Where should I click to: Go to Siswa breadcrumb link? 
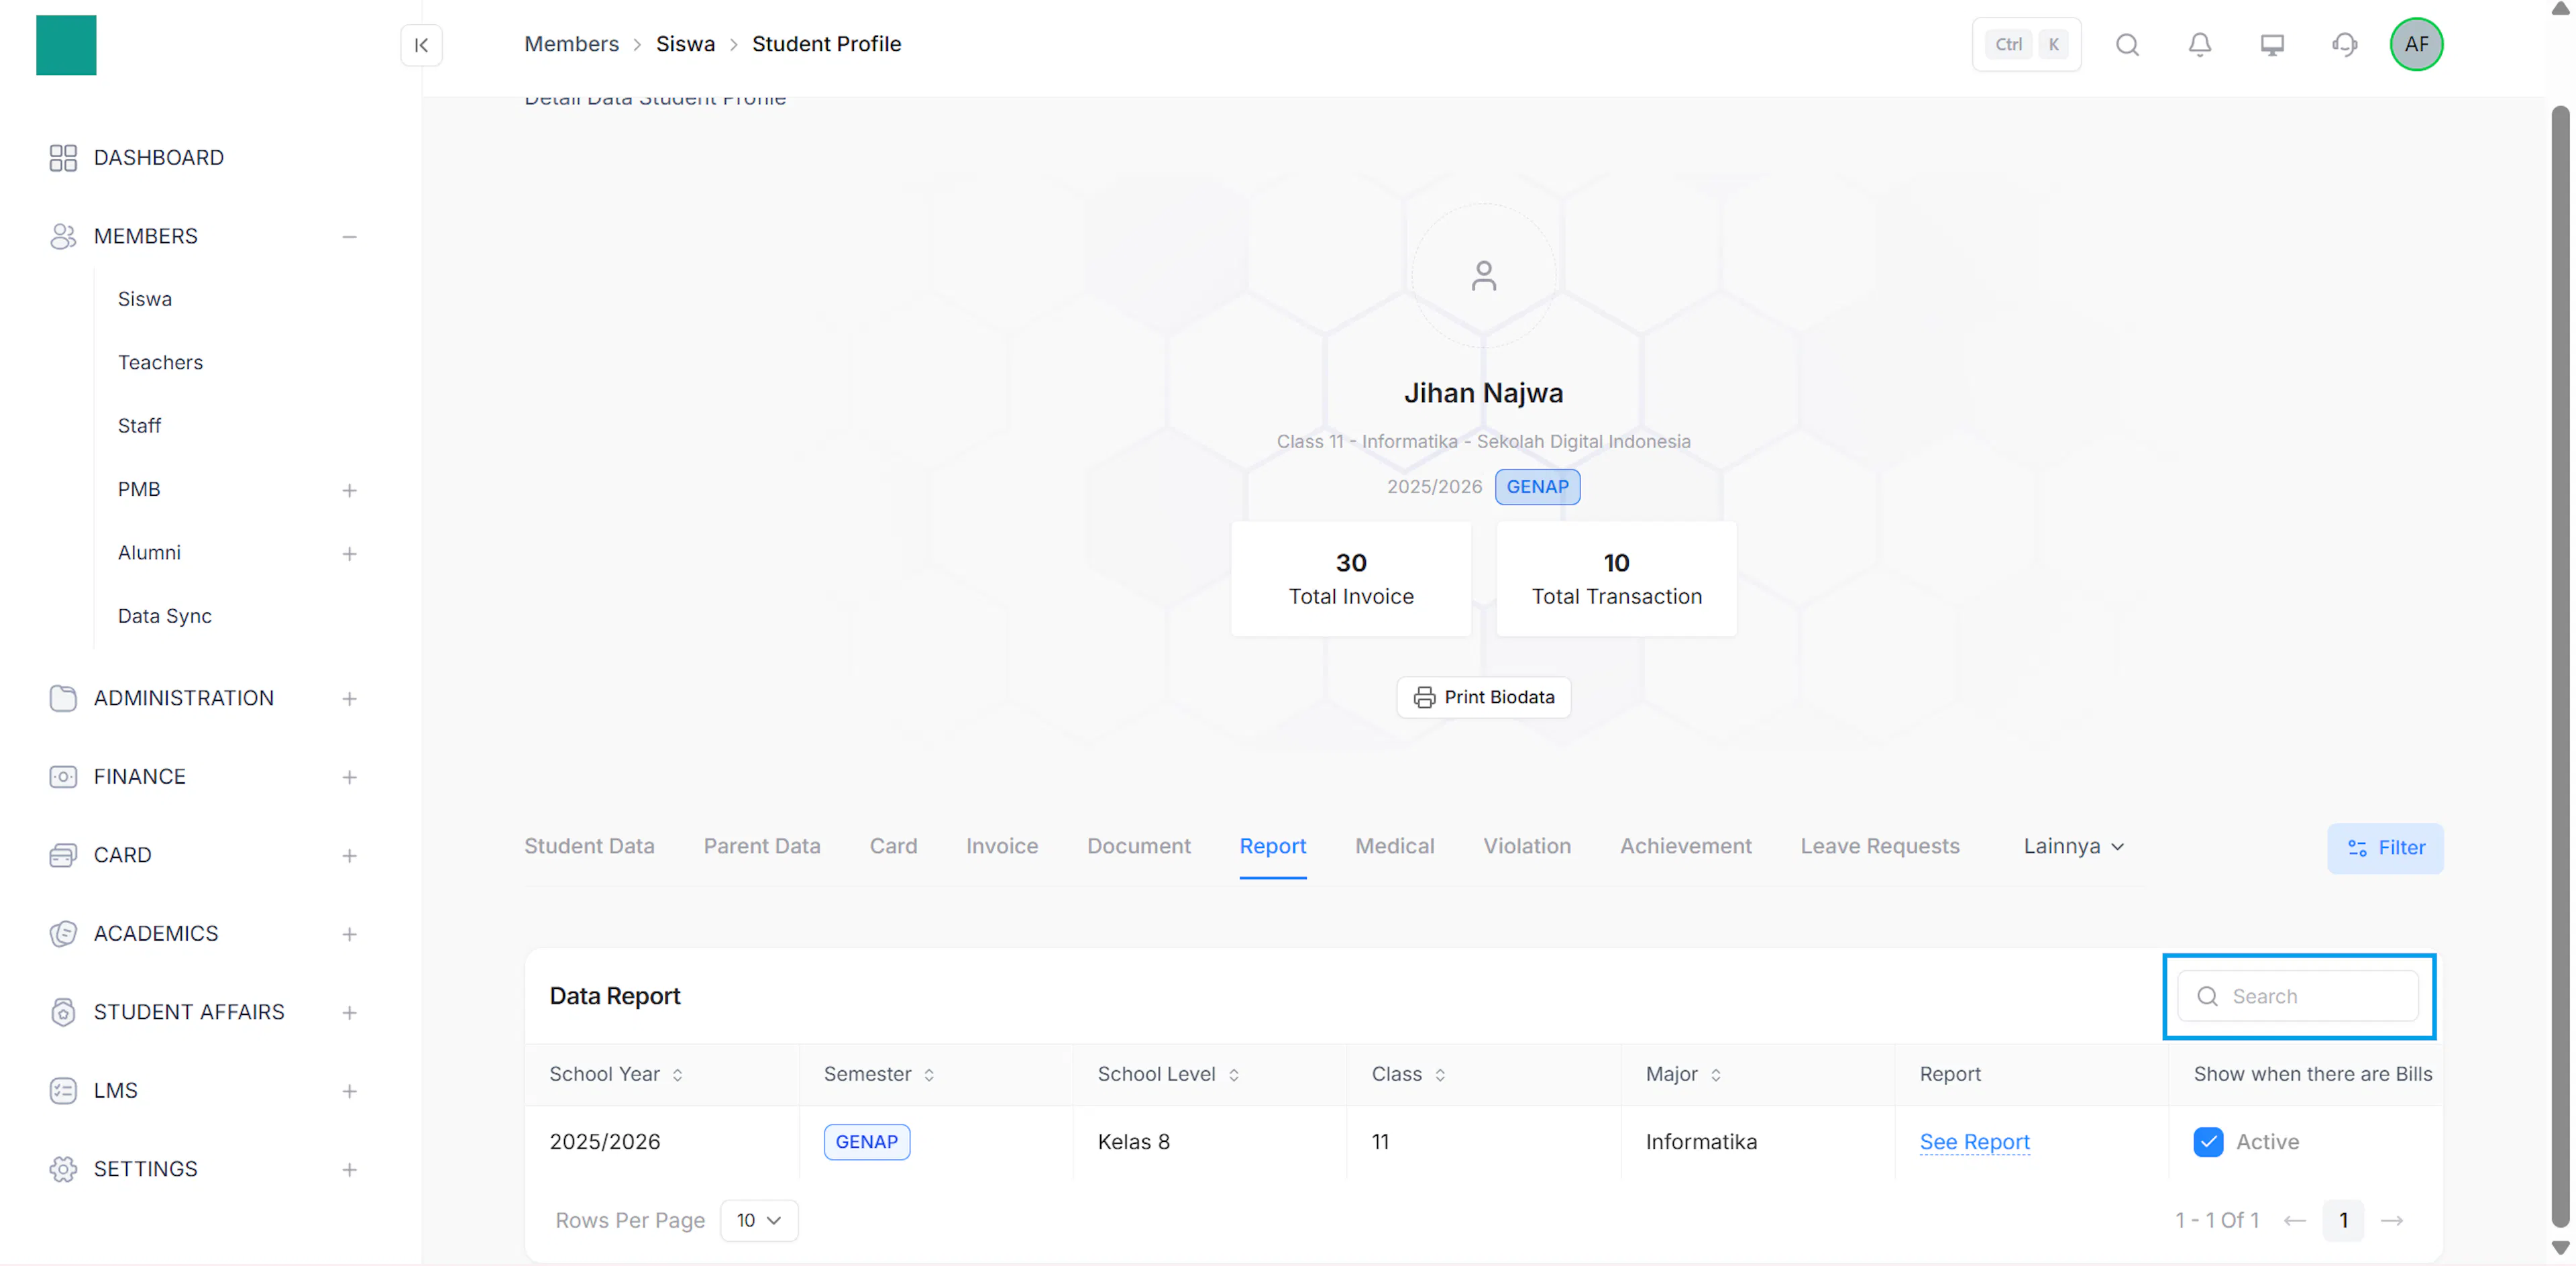click(x=685, y=44)
